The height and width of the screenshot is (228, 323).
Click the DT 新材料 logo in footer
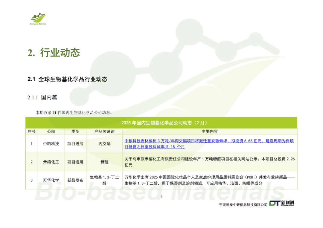(281, 203)
